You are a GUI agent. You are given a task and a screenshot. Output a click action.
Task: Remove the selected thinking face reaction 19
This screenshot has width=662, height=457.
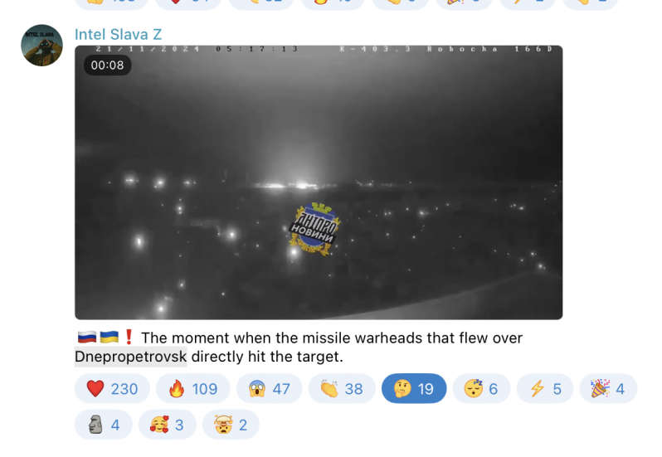coord(414,388)
